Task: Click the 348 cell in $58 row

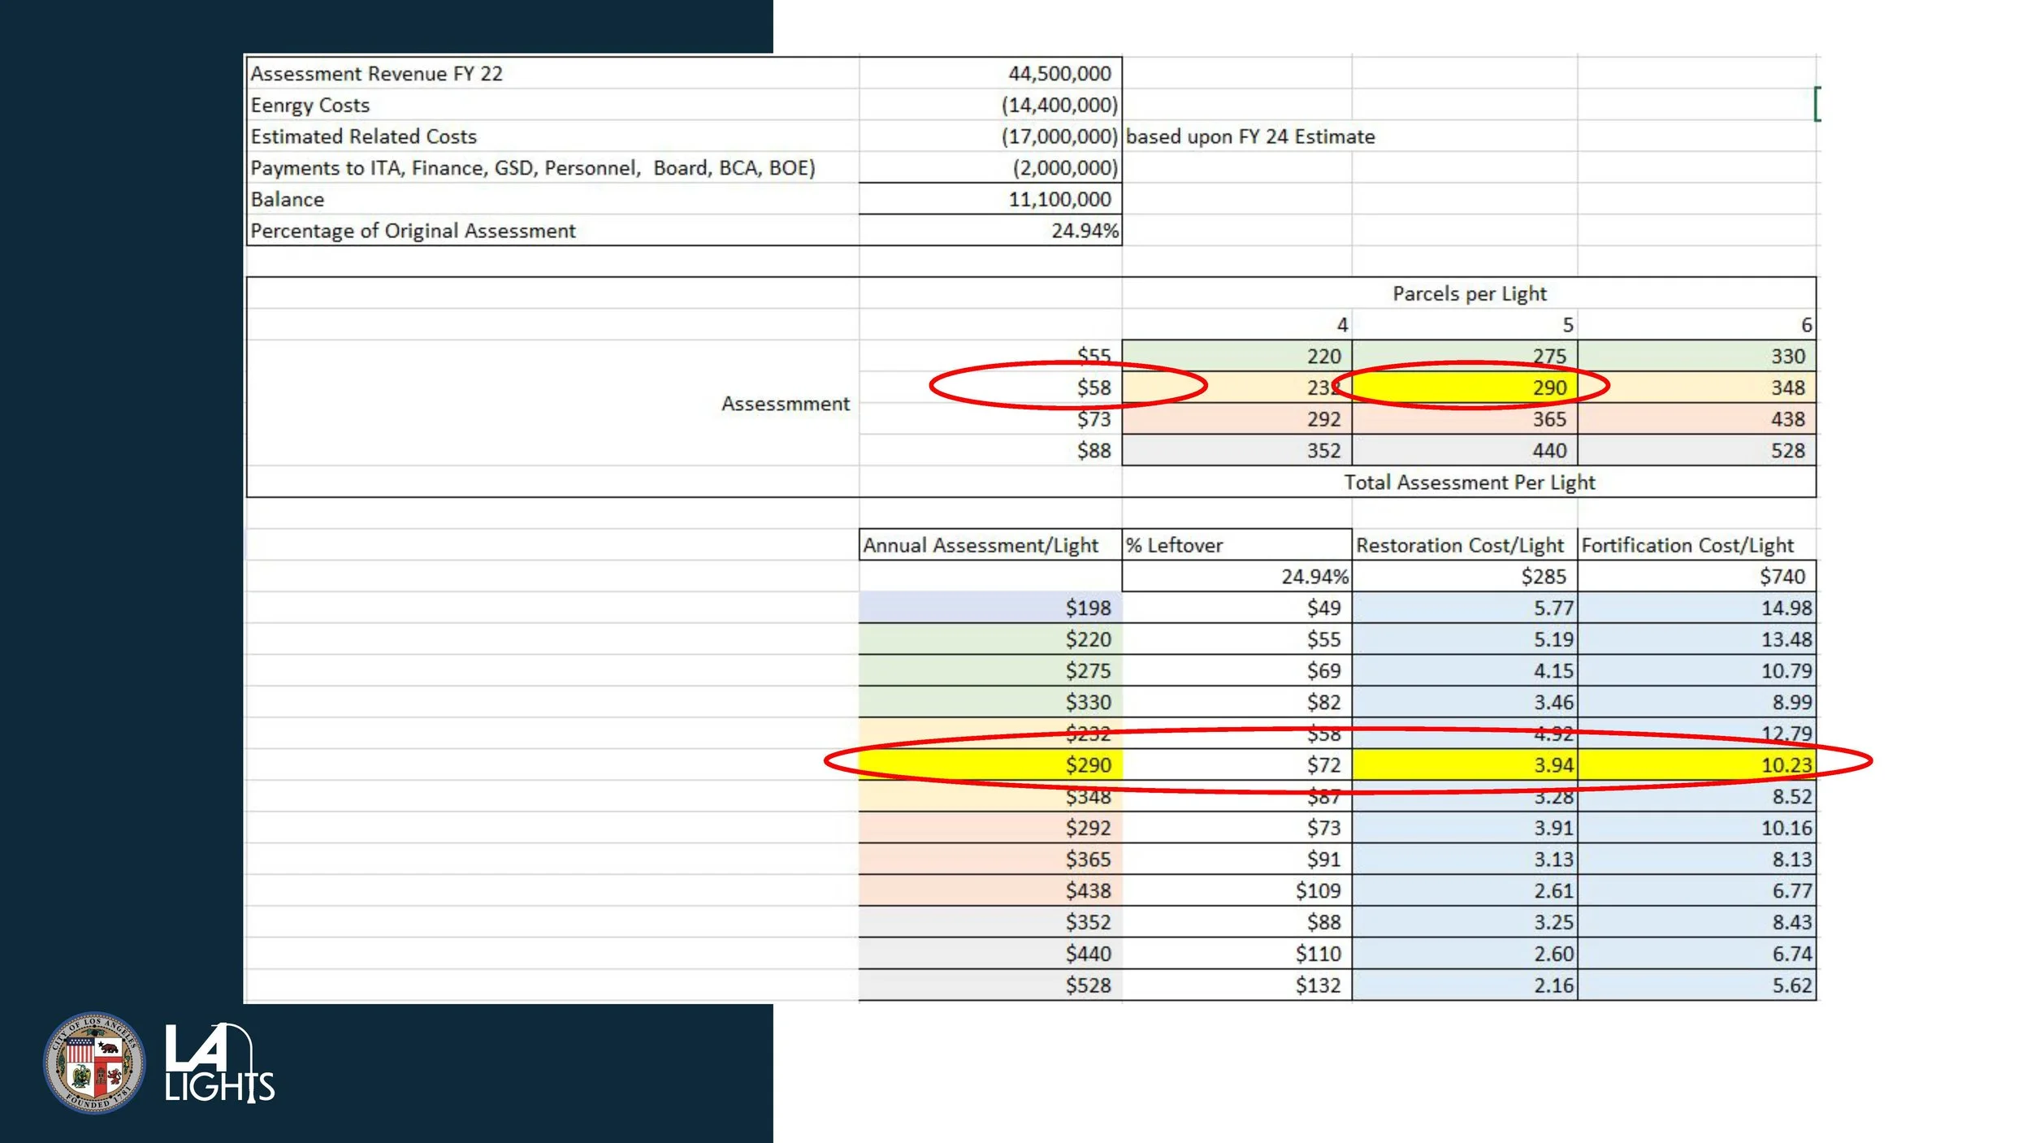Action: coord(1697,387)
